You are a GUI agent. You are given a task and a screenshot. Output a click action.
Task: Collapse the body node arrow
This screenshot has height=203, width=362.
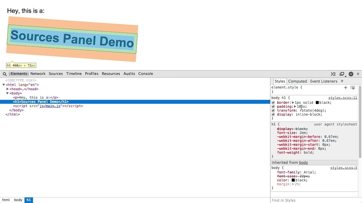[8, 93]
